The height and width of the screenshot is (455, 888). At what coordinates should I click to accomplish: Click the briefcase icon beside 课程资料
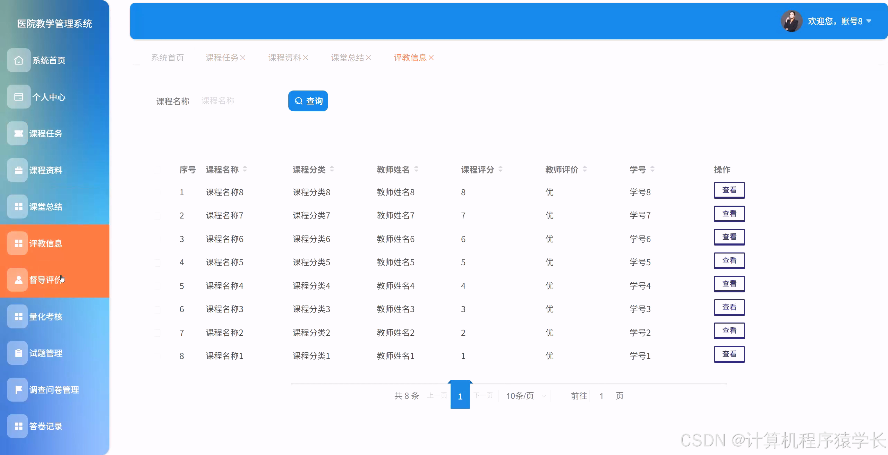17,170
